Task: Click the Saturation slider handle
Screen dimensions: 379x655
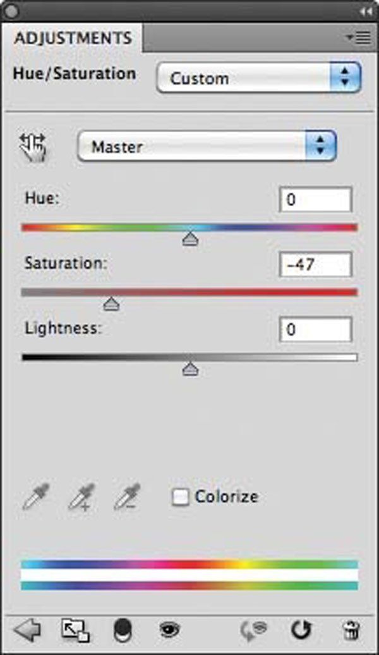Action: [x=111, y=305]
